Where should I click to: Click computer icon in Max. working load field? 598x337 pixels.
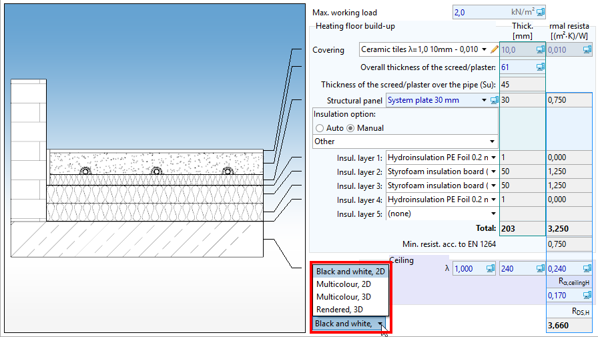coord(541,12)
